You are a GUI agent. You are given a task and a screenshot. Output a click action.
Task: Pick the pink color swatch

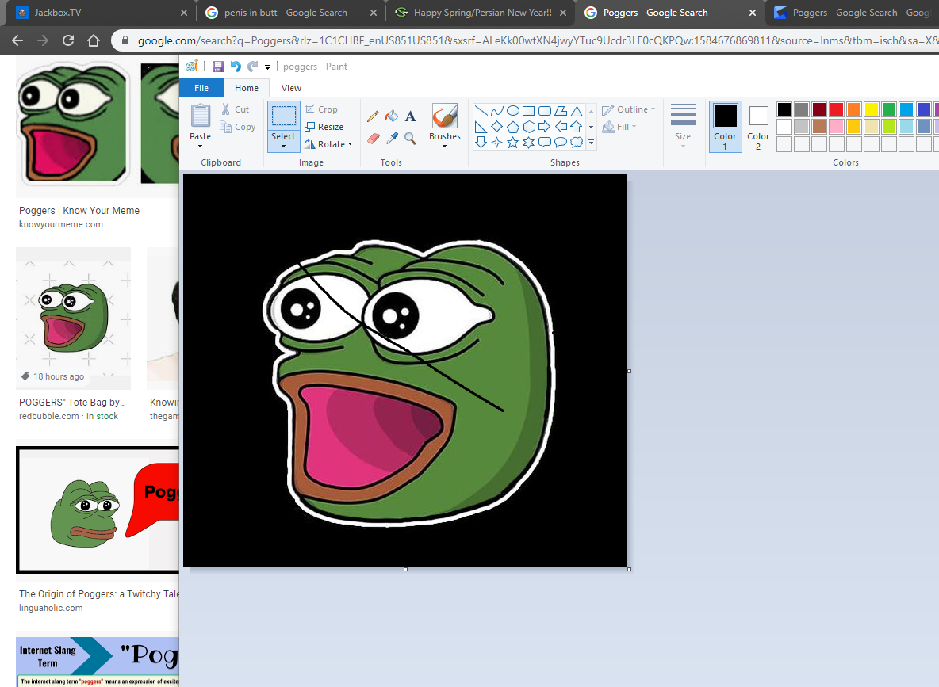point(837,126)
